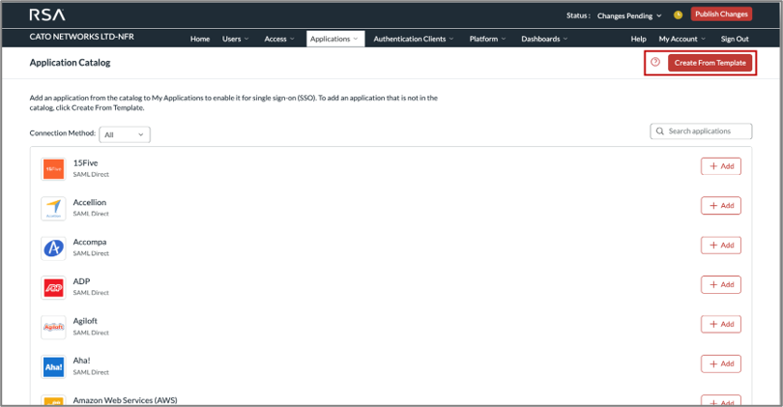Open the Access menu

(x=279, y=39)
